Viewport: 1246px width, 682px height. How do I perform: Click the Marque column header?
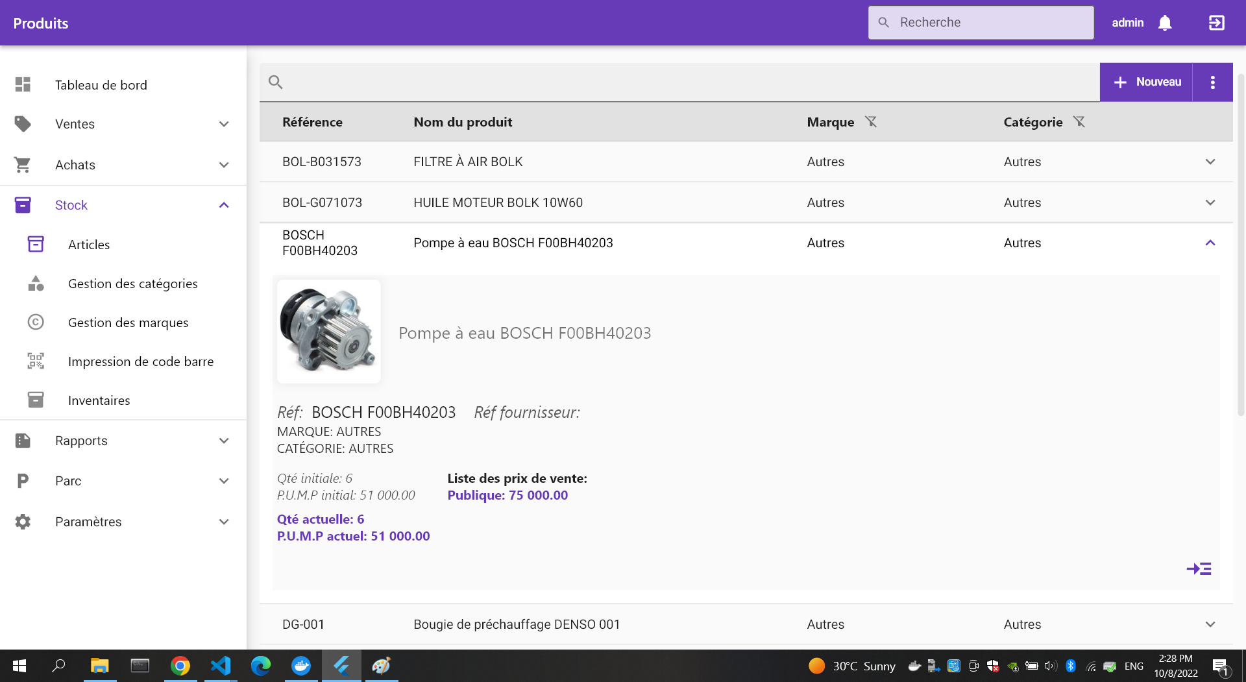tap(830, 122)
